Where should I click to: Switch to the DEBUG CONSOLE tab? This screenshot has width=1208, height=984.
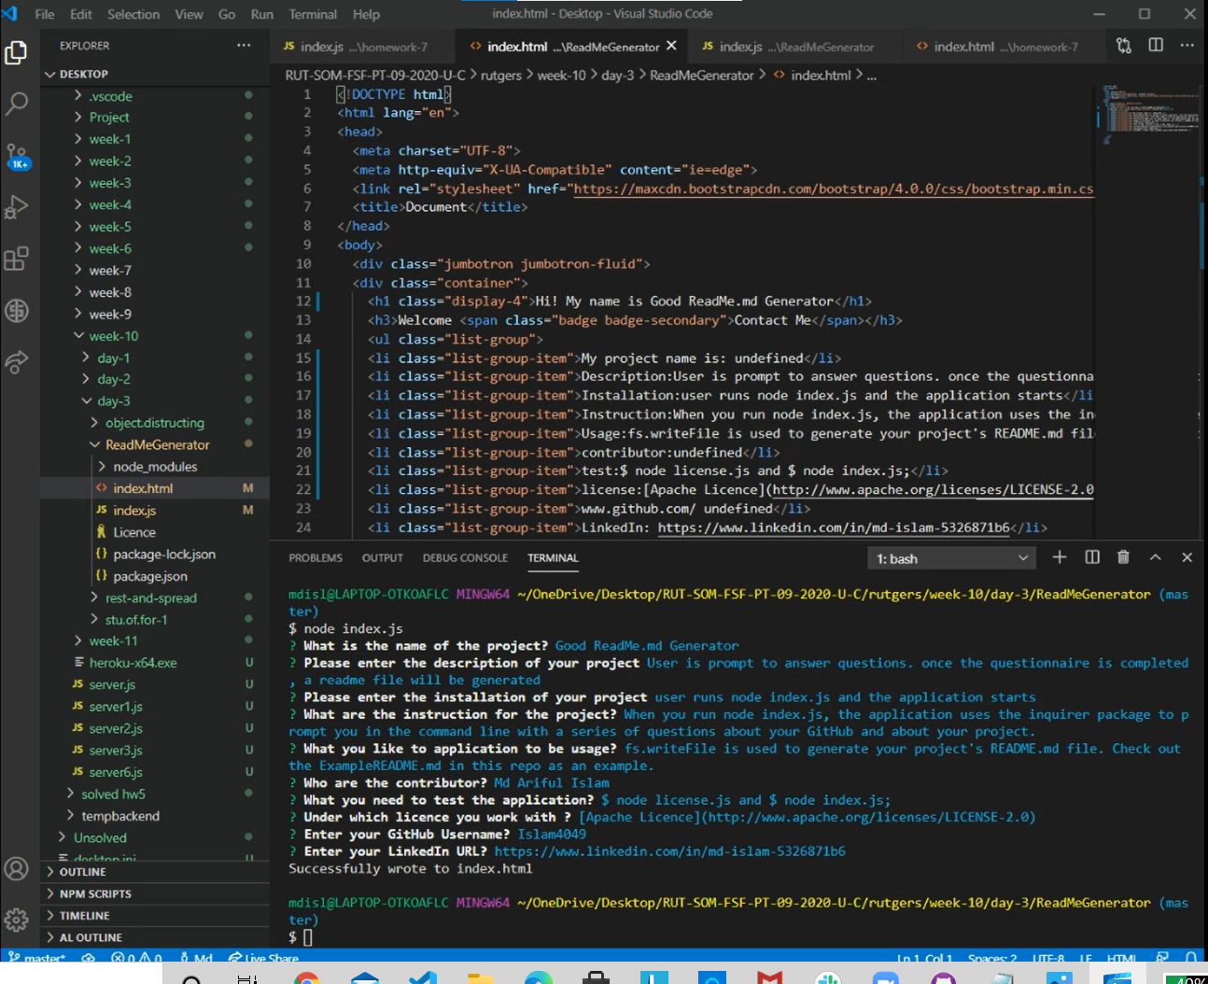(x=465, y=557)
